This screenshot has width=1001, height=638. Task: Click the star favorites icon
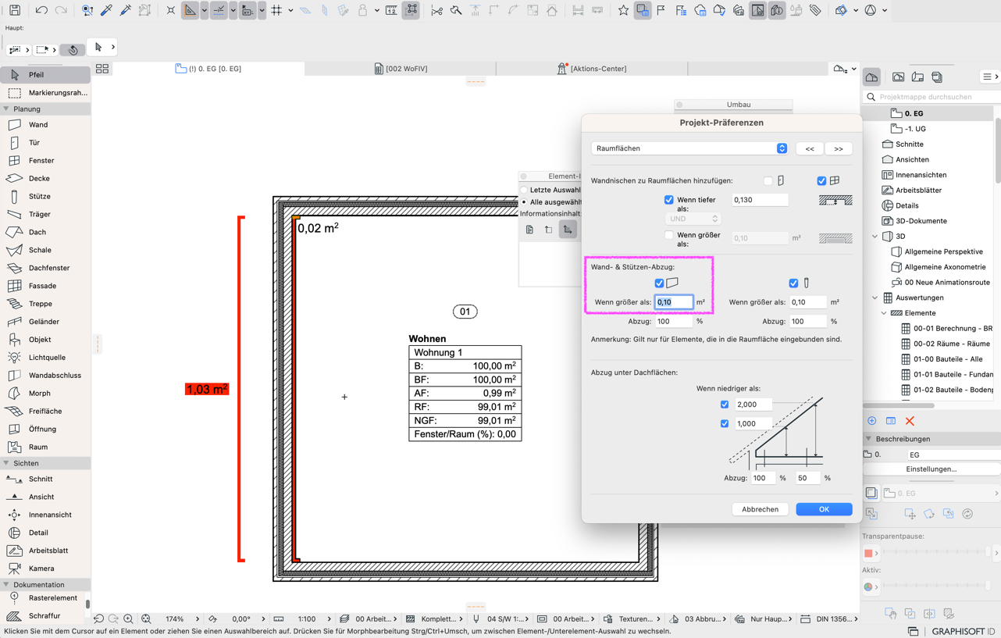click(x=623, y=10)
